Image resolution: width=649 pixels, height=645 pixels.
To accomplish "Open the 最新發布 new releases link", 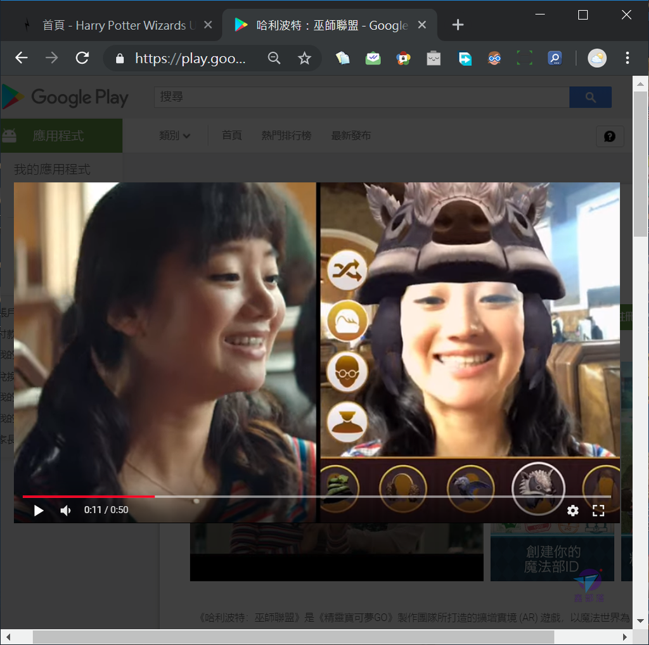I will pos(351,136).
